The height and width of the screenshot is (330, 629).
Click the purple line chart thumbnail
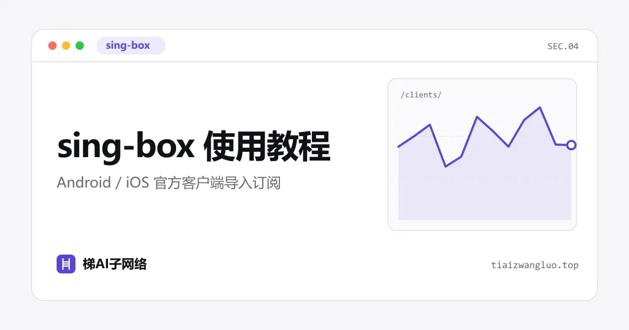[482, 155]
